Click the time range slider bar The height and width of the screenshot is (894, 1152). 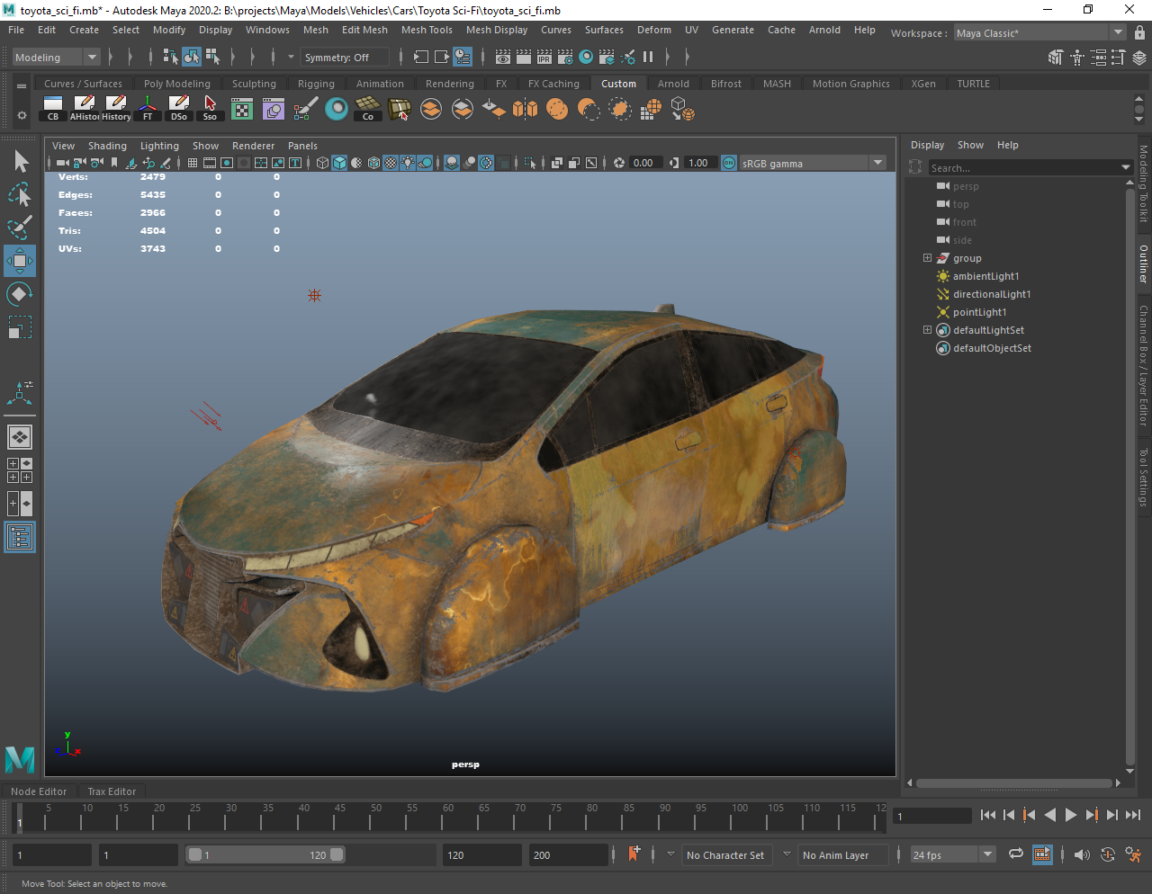tap(265, 855)
